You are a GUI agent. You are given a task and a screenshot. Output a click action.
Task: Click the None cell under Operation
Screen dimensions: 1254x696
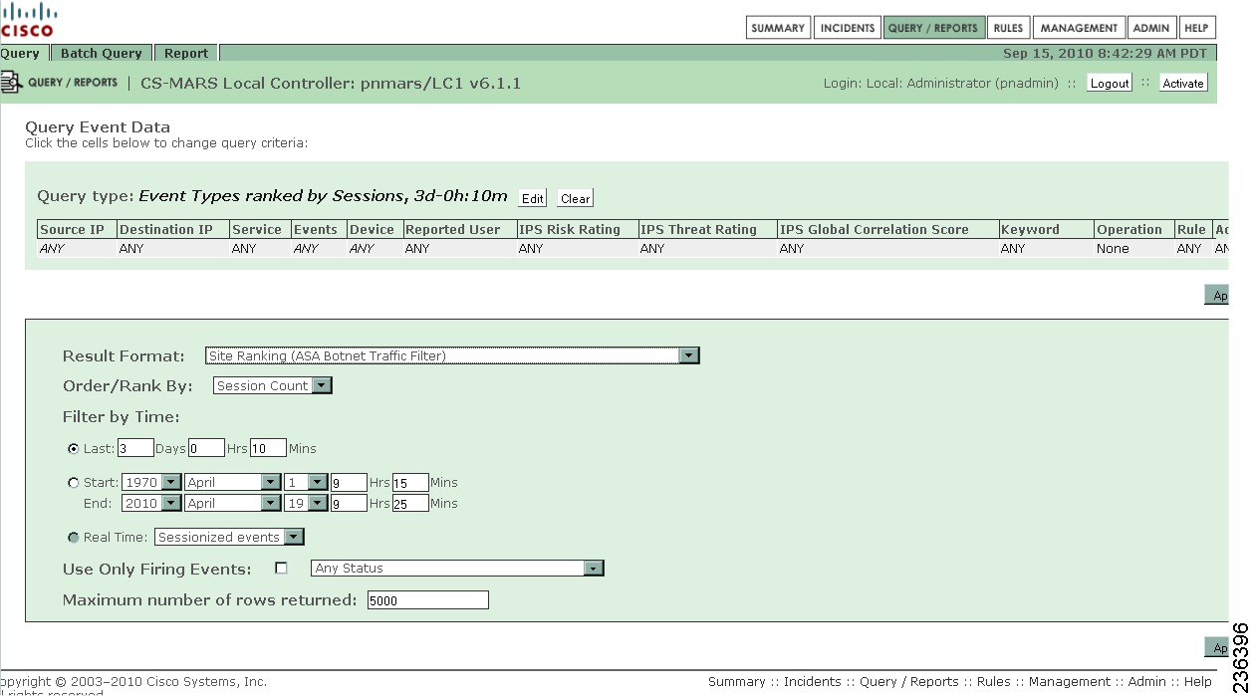(1133, 249)
